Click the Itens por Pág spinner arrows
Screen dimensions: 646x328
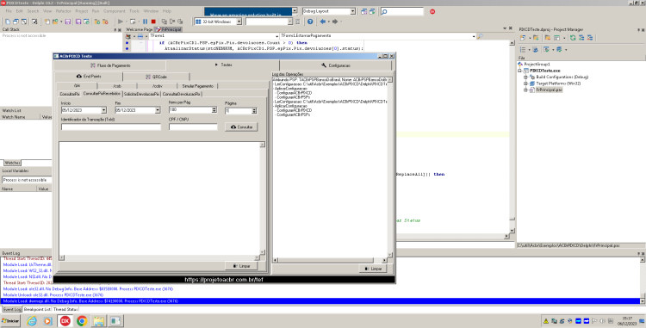(x=214, y=110)
